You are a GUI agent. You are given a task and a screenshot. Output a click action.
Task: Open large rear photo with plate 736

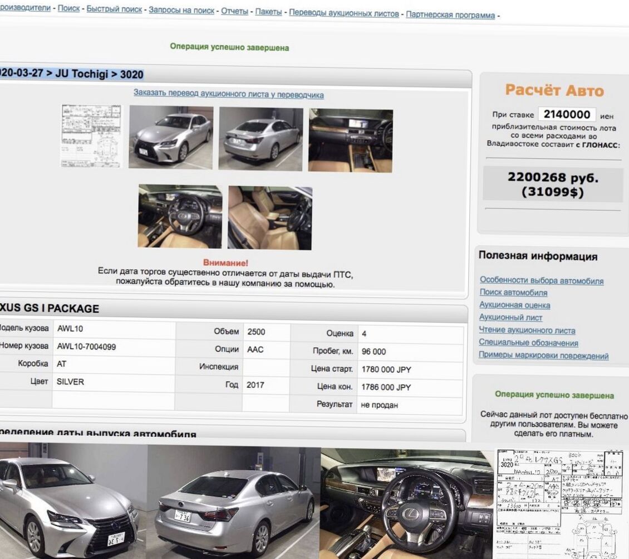tap(234, 502)
